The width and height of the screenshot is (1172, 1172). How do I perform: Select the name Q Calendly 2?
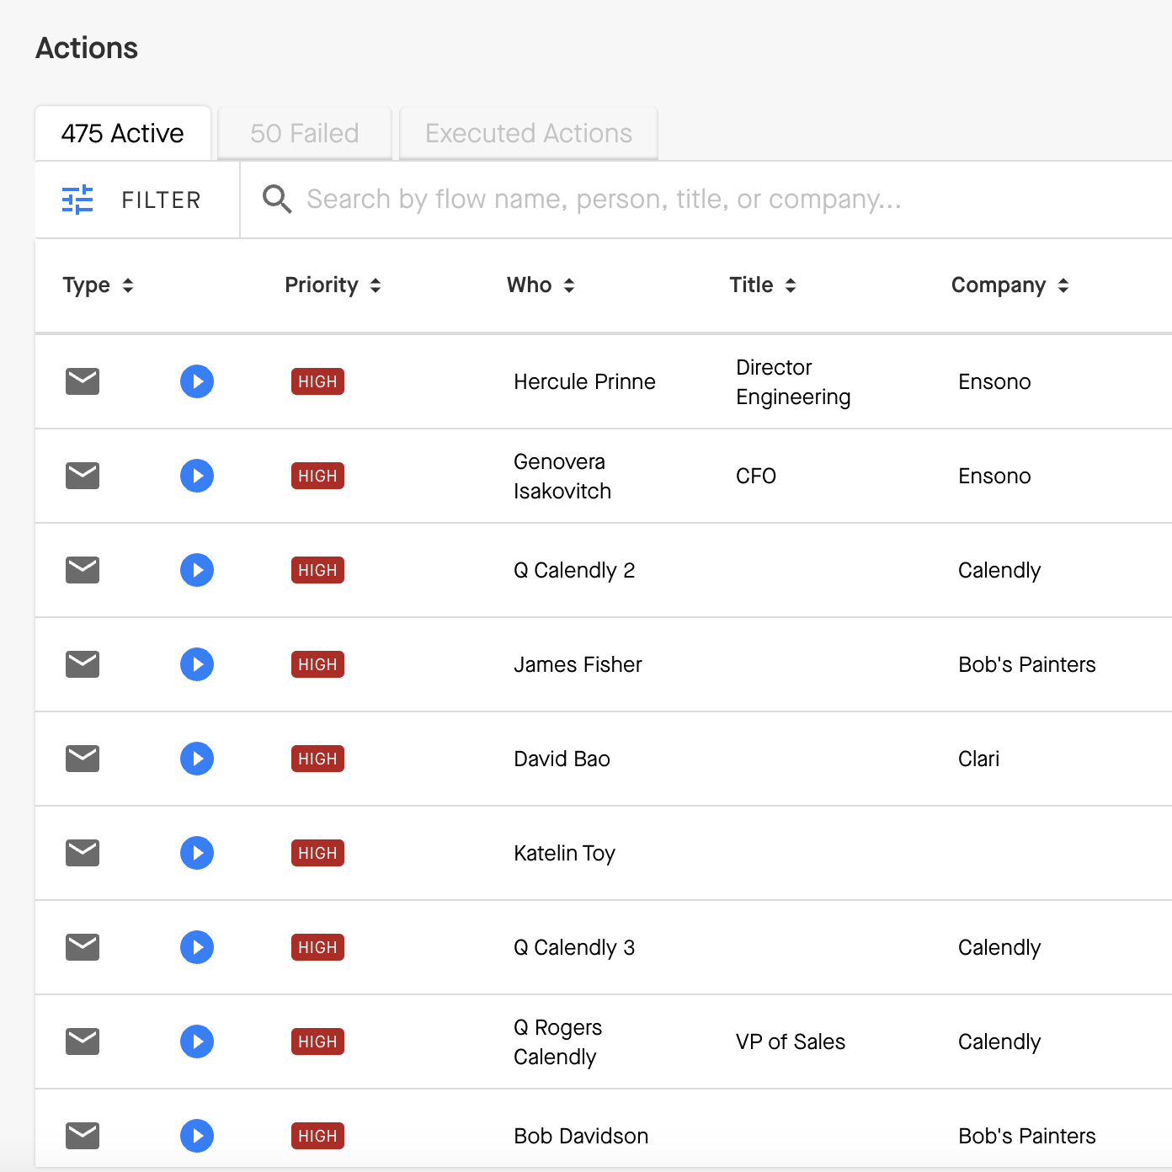[x=574, y=570]
